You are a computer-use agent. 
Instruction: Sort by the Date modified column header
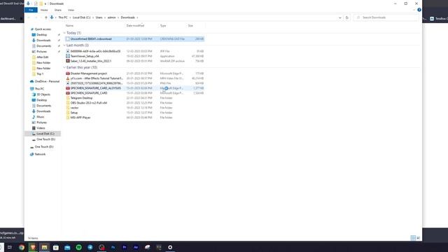point(135,26)
